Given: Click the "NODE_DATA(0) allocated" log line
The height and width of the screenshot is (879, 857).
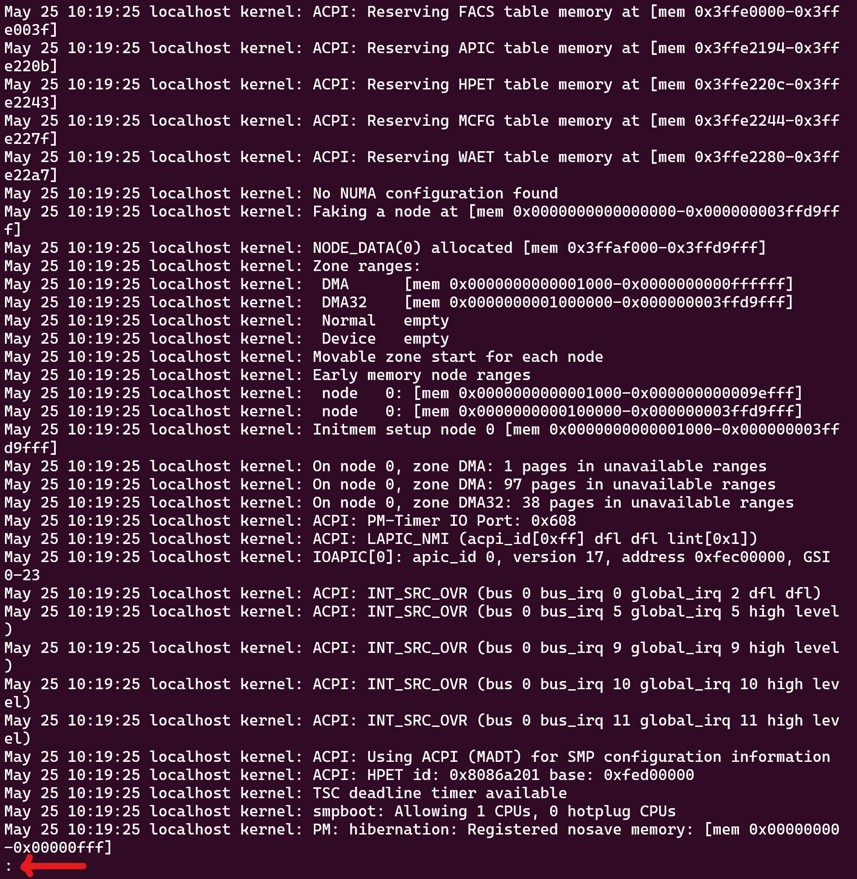Looking at the screenshot, I should click(x=385, y=248).
